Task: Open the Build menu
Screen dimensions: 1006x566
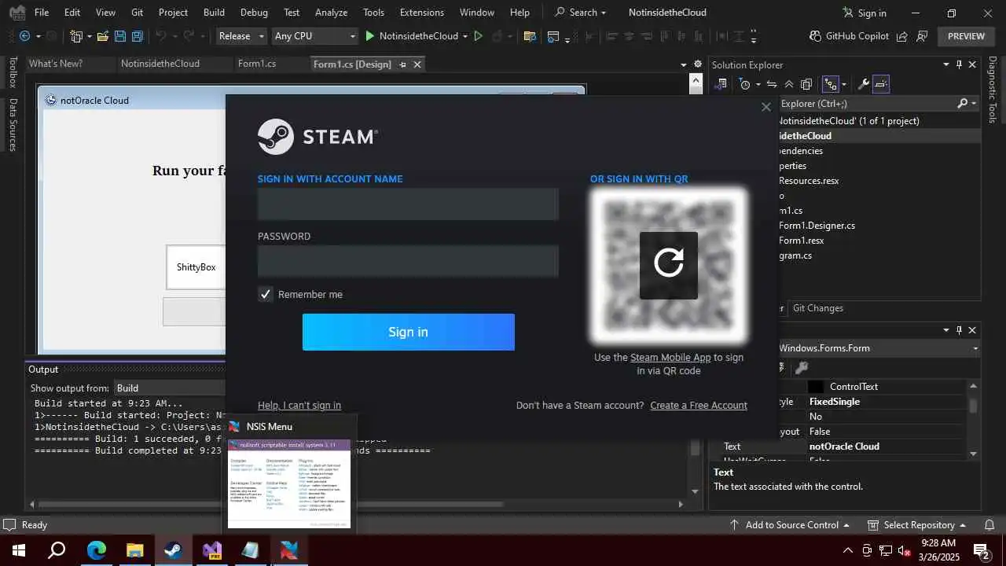Action: (x=214, y=13)
